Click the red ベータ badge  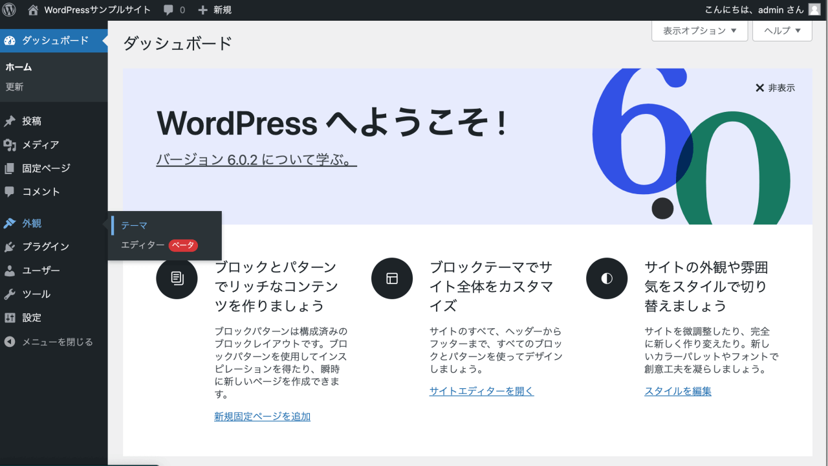pos(183,245)
